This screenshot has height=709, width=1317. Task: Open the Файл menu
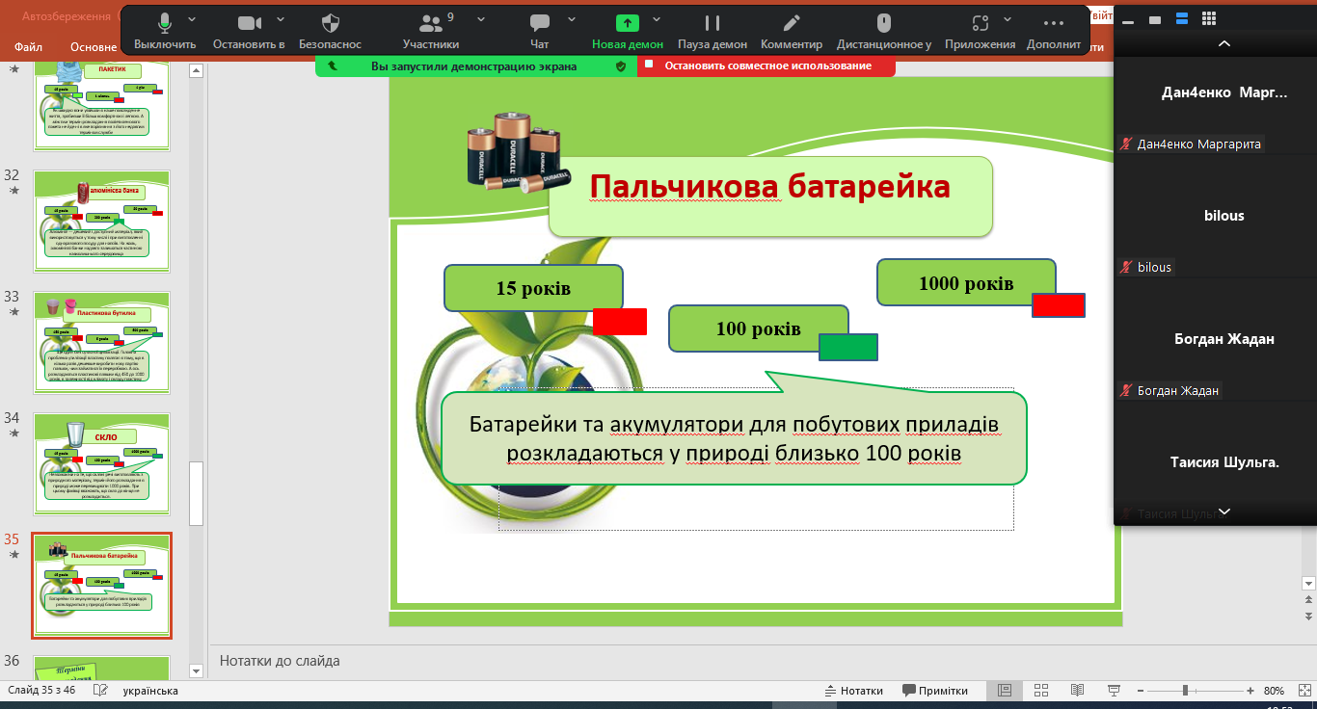[x=29, y=45]
